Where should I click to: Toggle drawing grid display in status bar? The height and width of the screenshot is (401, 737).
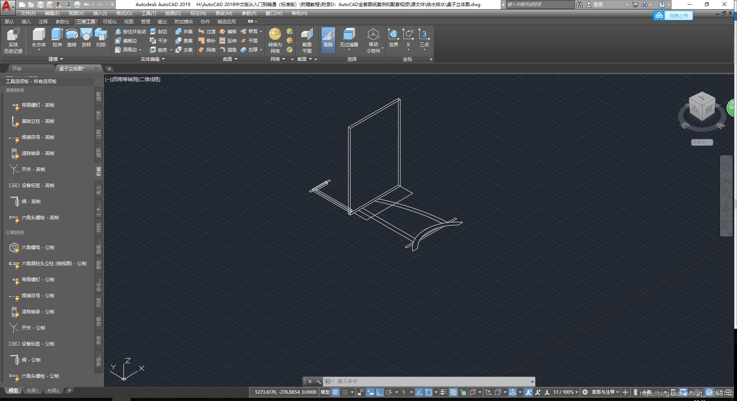[x=336, y=392]
